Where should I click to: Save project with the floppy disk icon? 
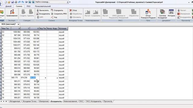coord(12,2)
